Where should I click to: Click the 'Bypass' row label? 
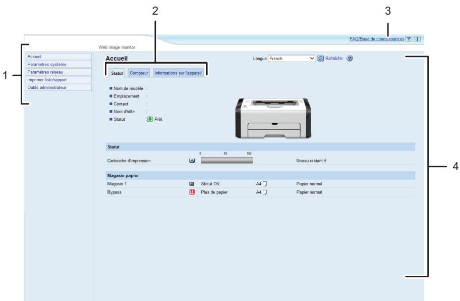click(114, 192)
